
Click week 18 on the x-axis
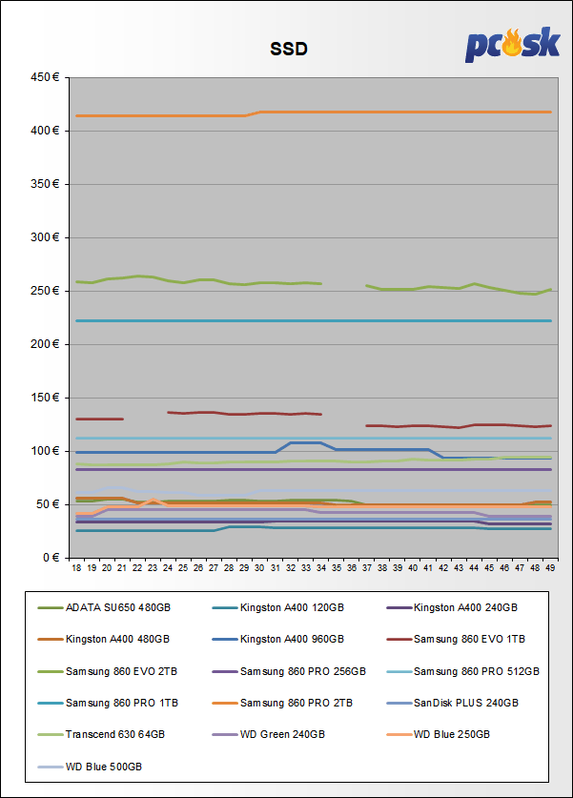(x=76, y=568)
